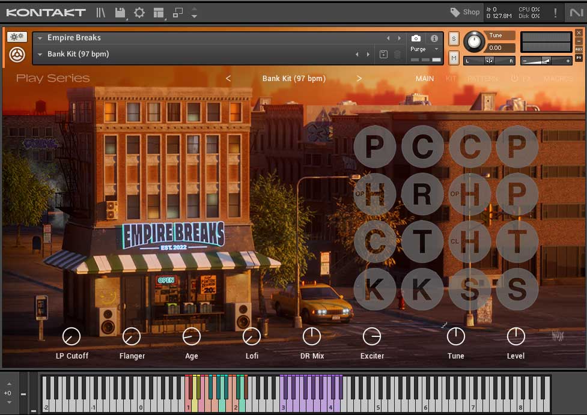Open the workspace layout panel icon

tap(159, 13)
